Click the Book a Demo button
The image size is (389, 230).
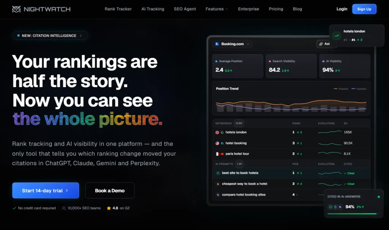tap(110, 190)
